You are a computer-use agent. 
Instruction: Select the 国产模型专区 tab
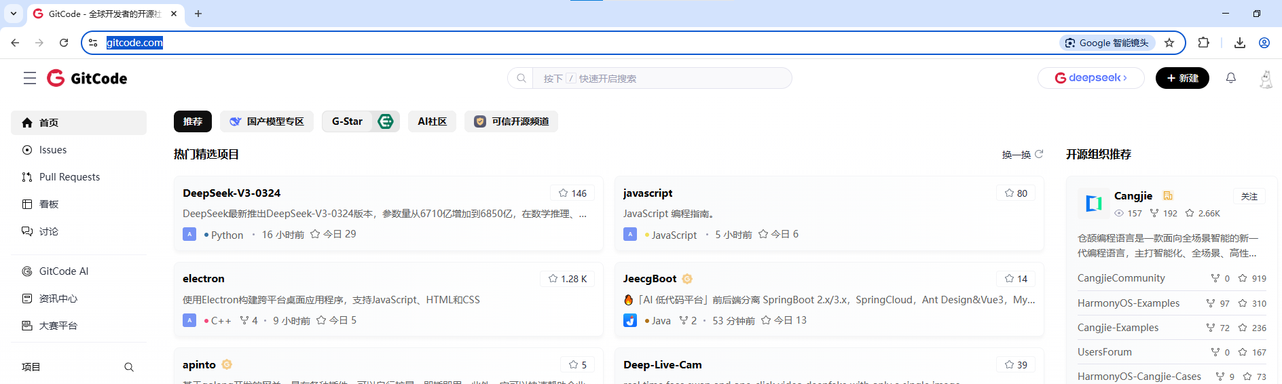[x=267, y=121]
